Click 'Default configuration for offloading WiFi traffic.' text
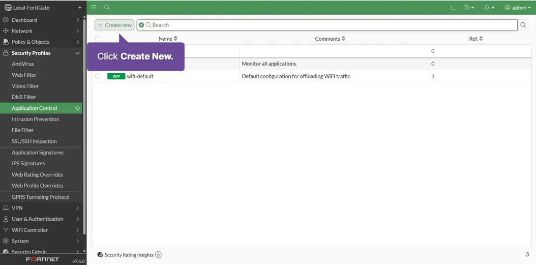 296,76
